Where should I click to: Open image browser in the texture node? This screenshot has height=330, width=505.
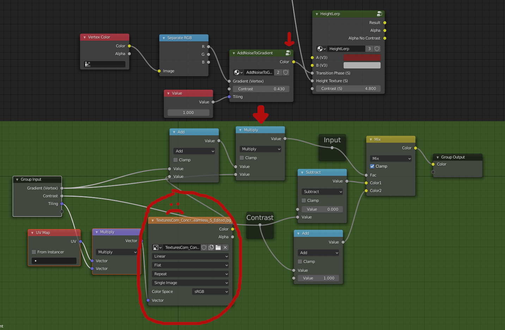(x=157, y=247)
